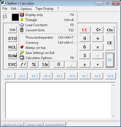The image size is (121, 127).
Task: Click the tape scrollbar up arrow
Action: click(x=113, y=85)
